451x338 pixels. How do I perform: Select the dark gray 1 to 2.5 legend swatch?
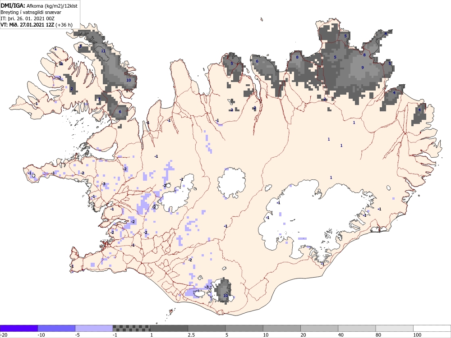coord(169,328)
